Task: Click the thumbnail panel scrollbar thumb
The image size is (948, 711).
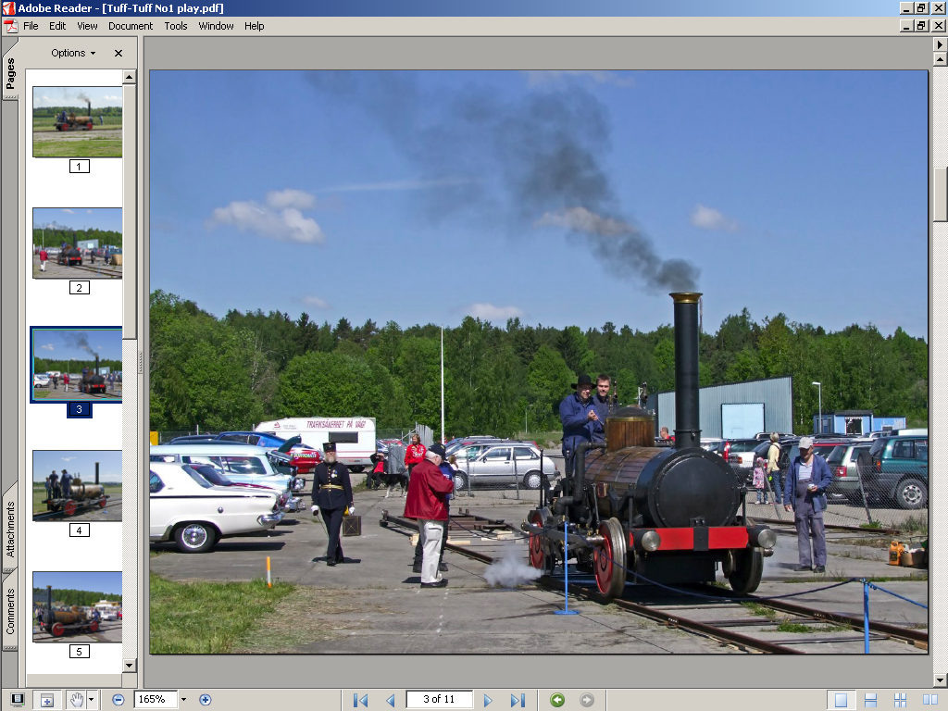Action: [x=130, y=212]
